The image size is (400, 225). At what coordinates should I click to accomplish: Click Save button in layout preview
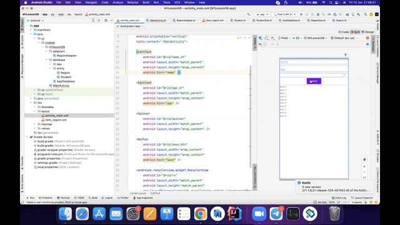pos(314,81)
